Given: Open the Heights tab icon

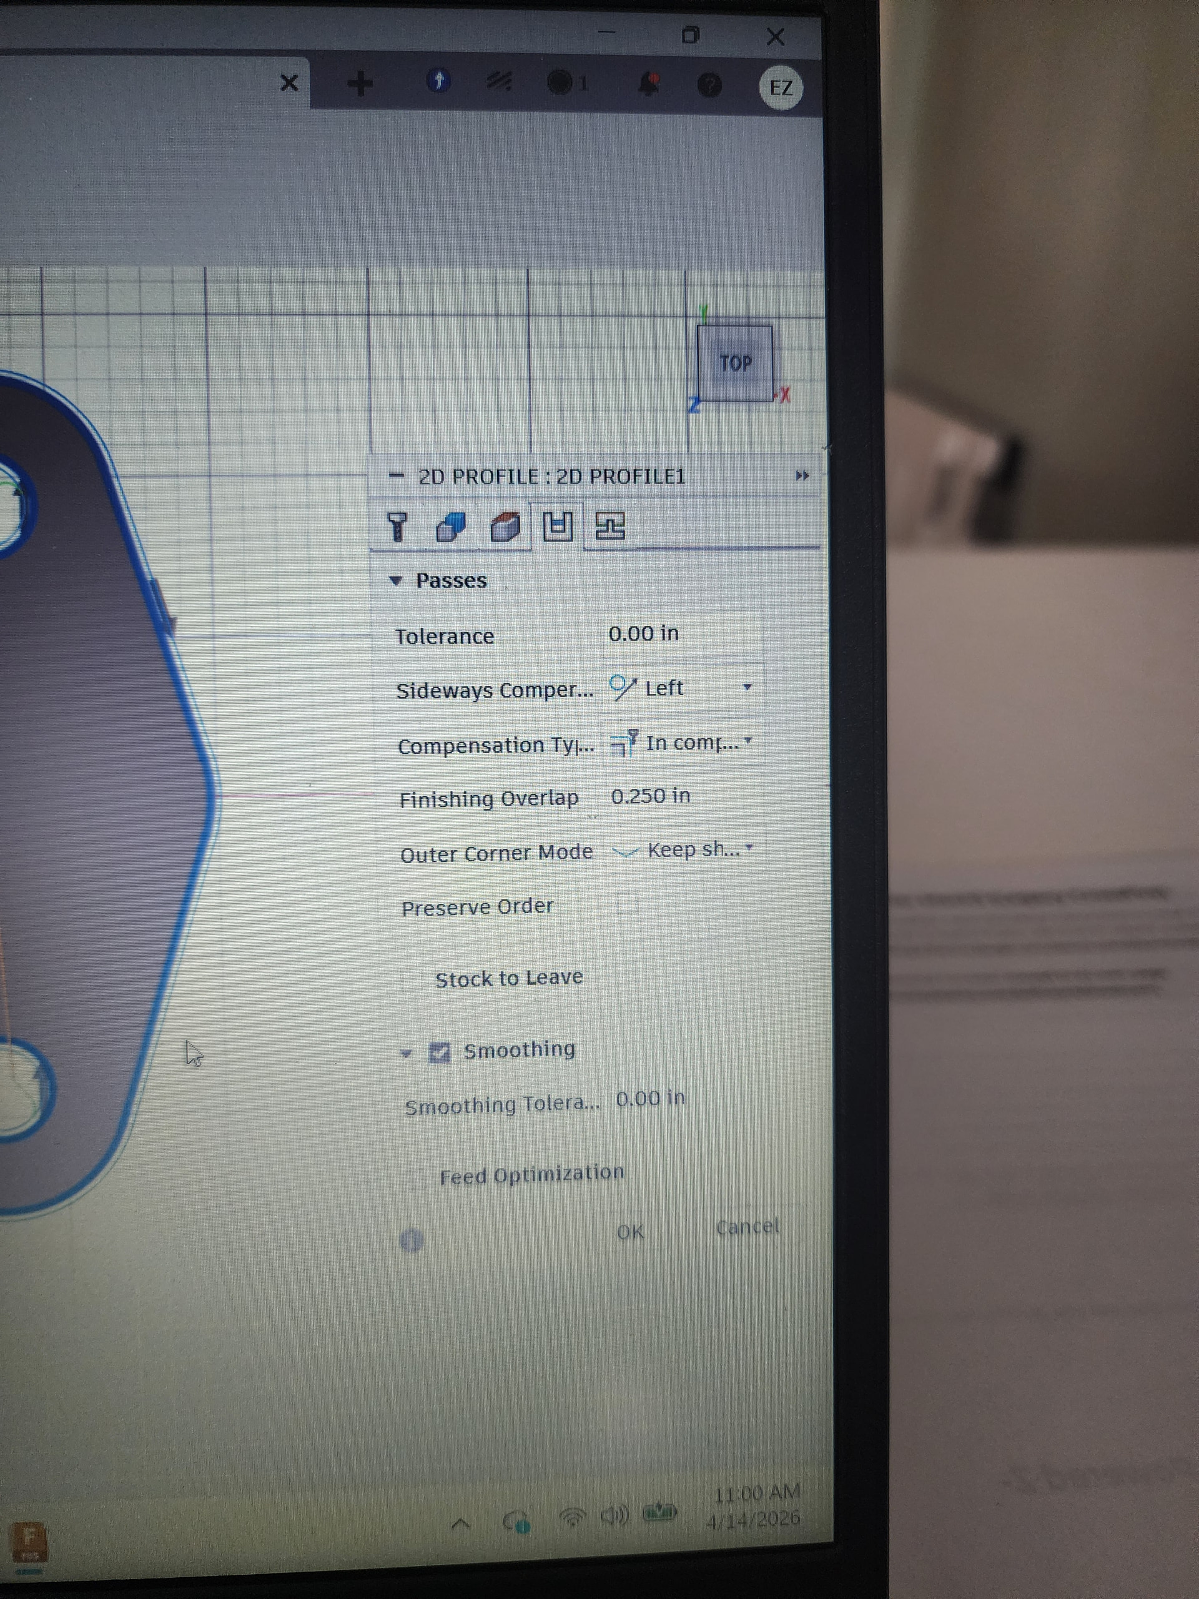Looking at the screenshot, I should click(x=505, y=527).
